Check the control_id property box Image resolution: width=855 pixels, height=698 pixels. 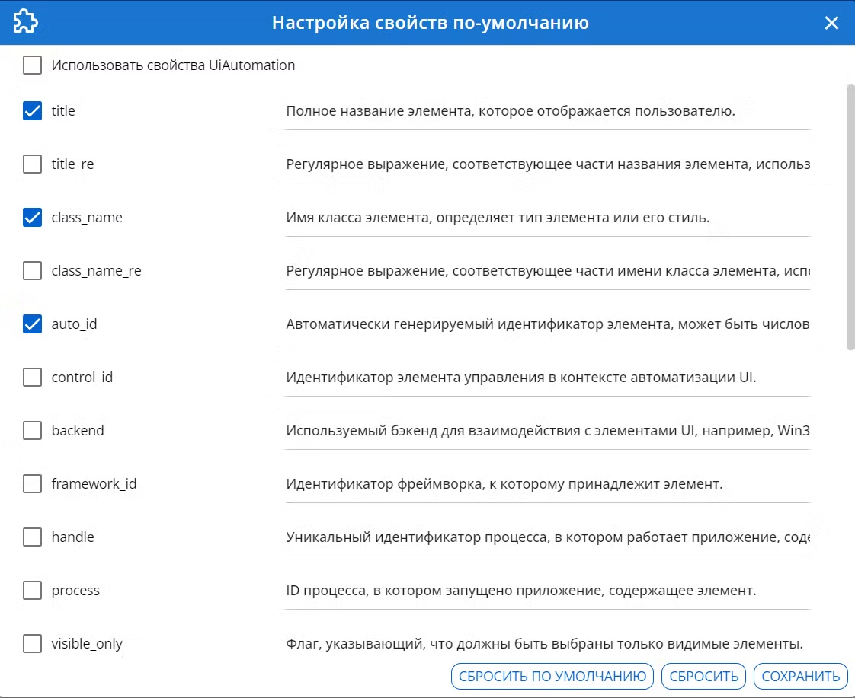(x=32, y=377)
